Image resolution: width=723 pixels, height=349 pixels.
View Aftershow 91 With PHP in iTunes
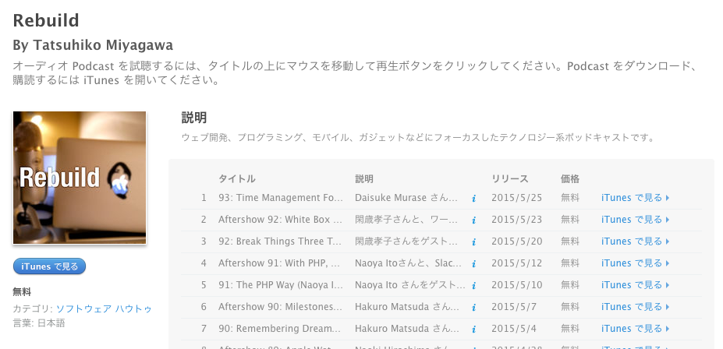(635, 263)
